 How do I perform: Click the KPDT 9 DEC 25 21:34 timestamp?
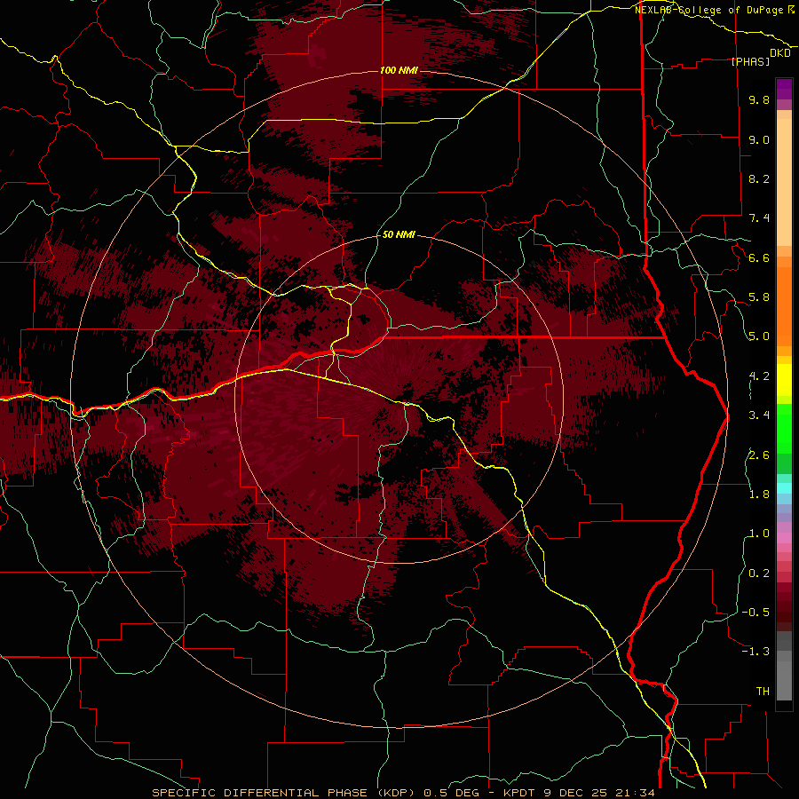579,793
